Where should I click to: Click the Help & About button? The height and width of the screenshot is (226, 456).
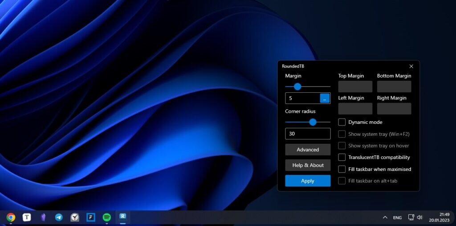point(308,165)
